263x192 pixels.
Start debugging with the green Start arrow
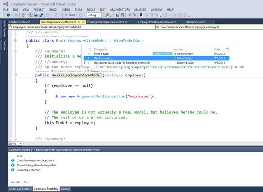coord(66,15)
